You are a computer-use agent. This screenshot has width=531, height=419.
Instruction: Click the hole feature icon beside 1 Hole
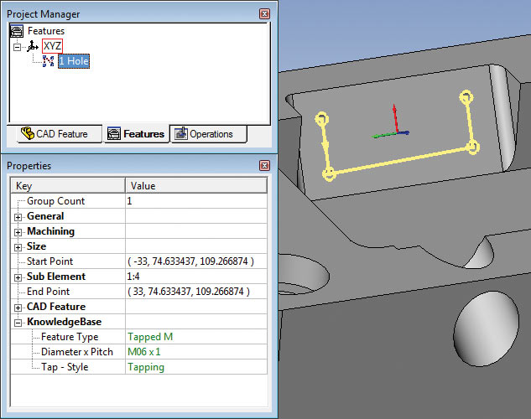[x=48, y=61]
